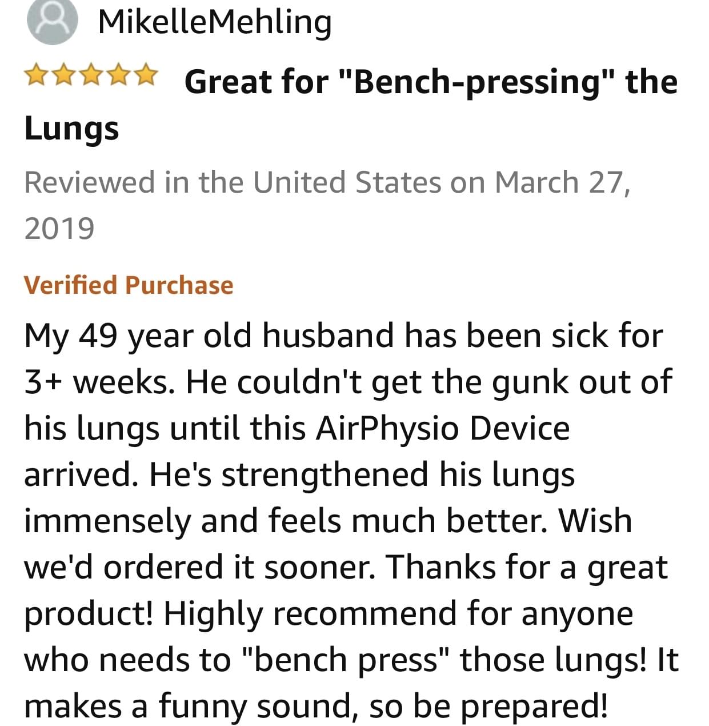Click the year '2019' in review date
Image resolution: width=709 pixels, height=726 pixels.
click(x=59, y=229)
